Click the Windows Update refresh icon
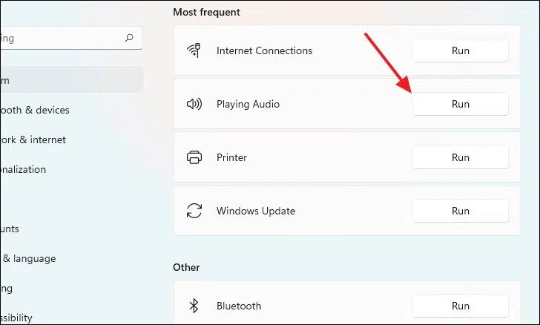Screen dimensions: 540x325 click(194, 211)
